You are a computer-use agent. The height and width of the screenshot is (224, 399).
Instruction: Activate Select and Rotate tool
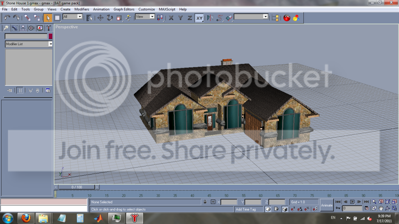[110, 18]
